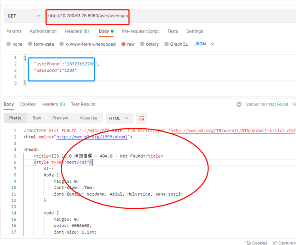Open the response Cookies tab

coord(28,104)
